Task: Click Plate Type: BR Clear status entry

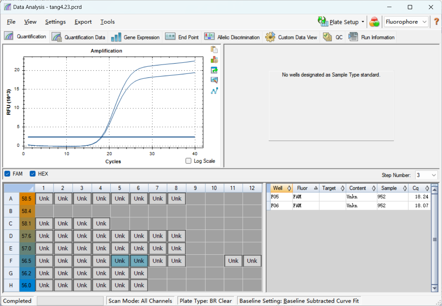Action: (206, 301)
